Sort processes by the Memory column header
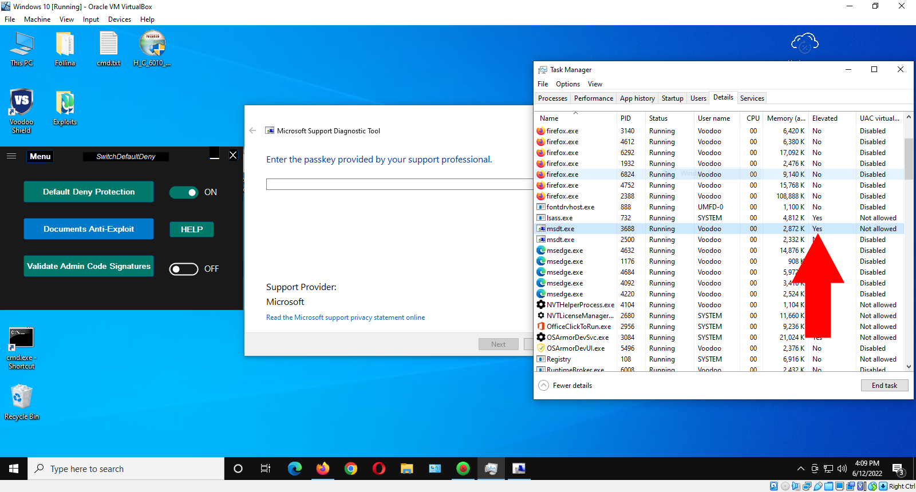Screen dimensions: 916x492 [x=785, y=118]
